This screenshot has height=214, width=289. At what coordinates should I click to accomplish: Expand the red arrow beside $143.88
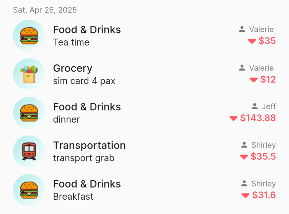click(233, 118)
